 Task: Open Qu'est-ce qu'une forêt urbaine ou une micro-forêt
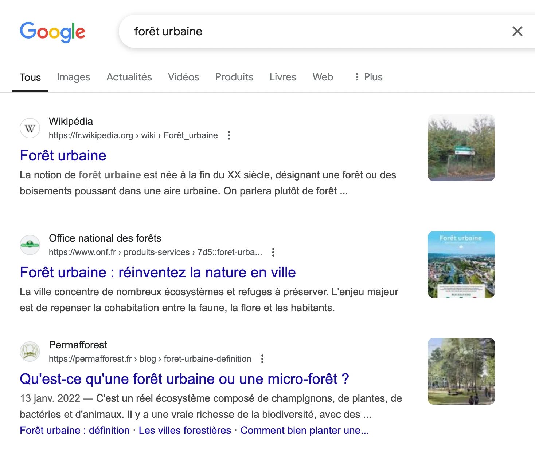pyautogui.click(x=184, y=379)
